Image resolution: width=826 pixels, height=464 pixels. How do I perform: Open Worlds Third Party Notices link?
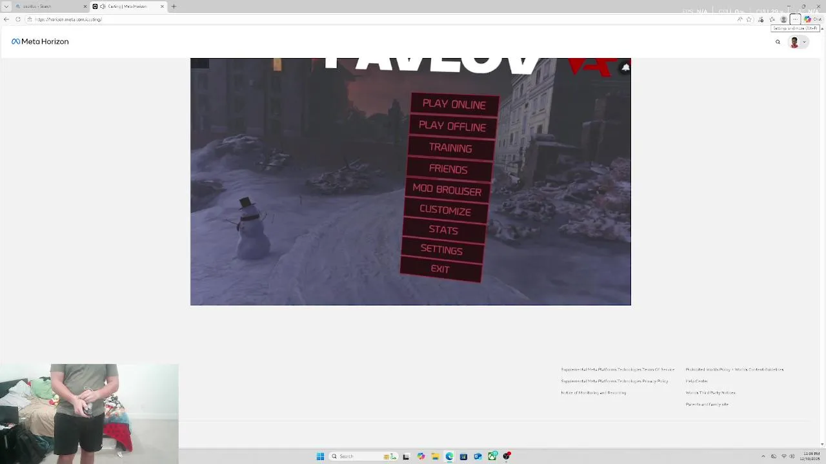click(710, 392)
